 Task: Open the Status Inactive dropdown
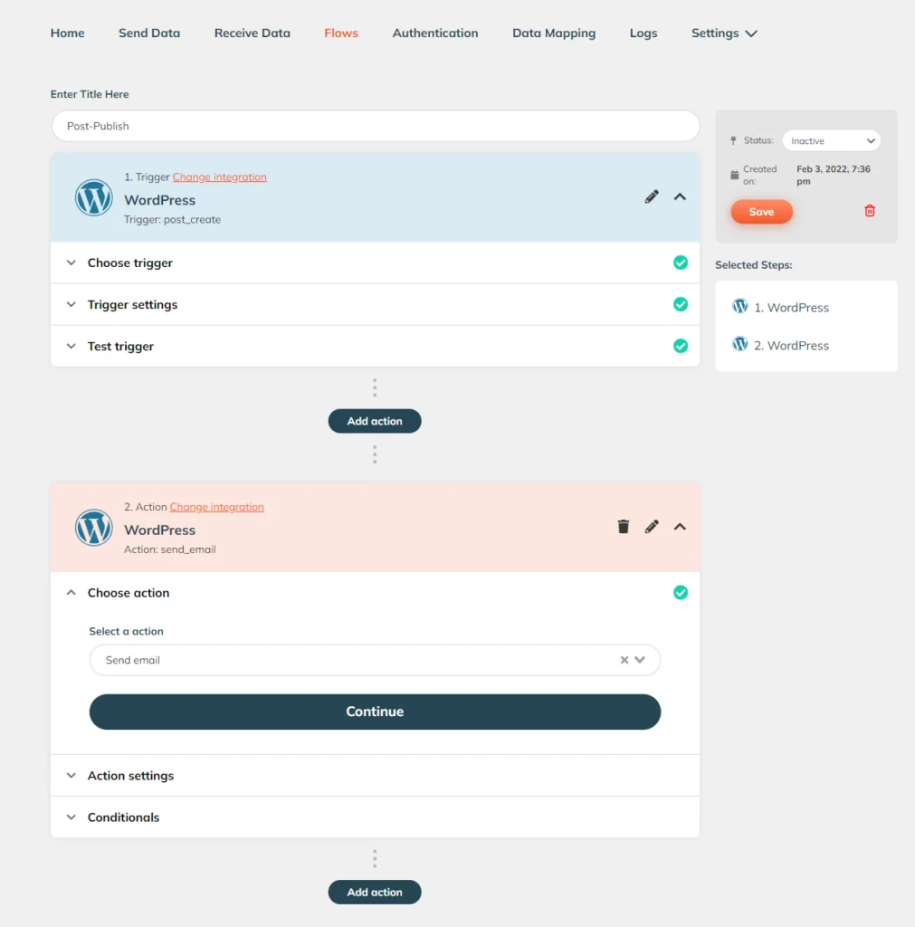point(831,140)
